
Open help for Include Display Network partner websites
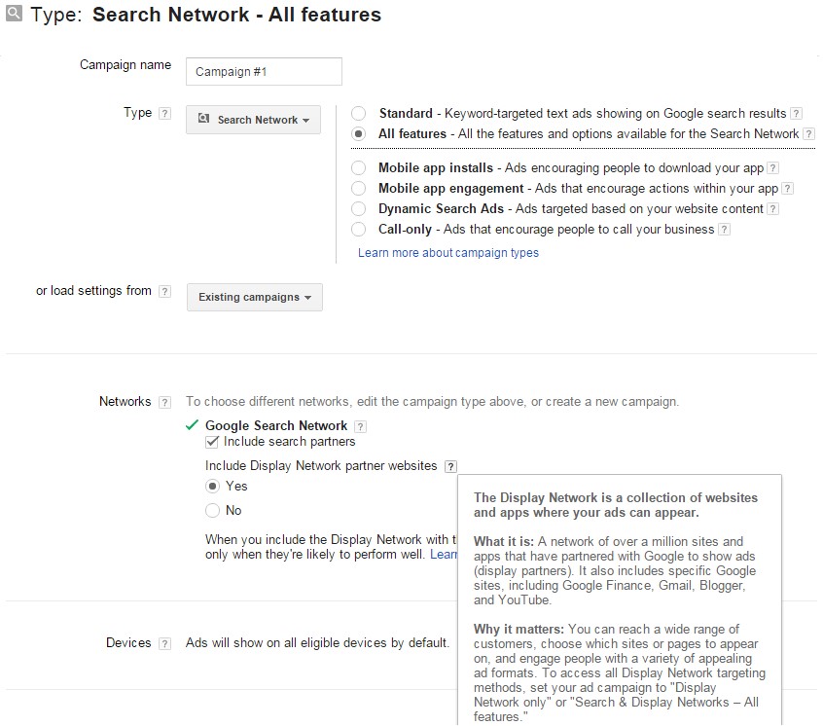pyautogui.click(x=450, y=466)
